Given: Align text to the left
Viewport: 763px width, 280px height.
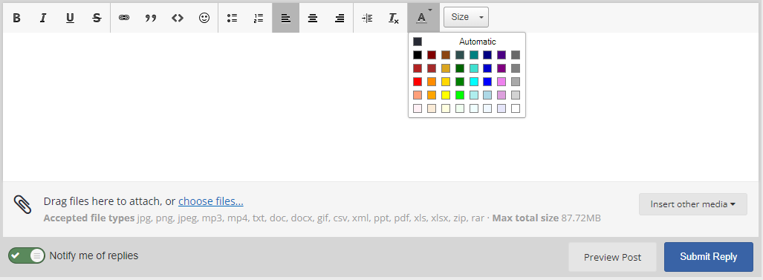Looking at the screenshot, I should (285, 18).
